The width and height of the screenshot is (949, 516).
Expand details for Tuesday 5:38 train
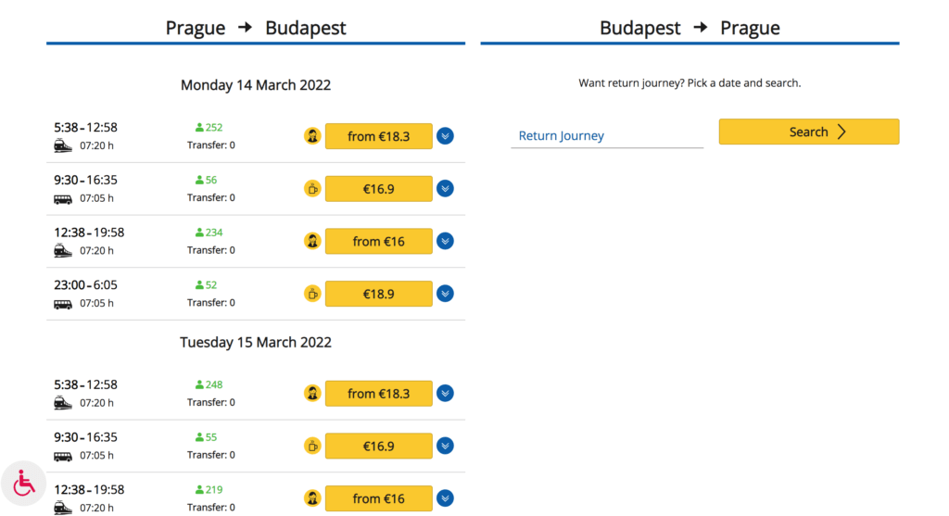tap(445, 394)
